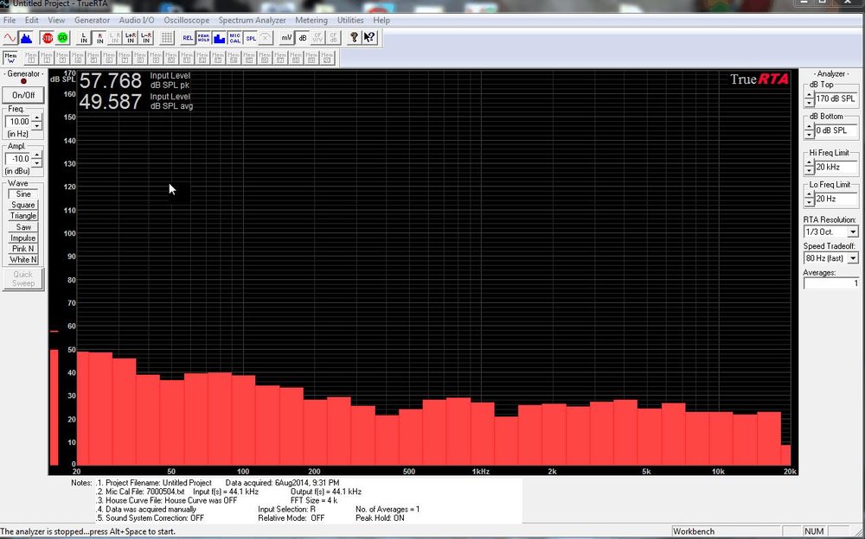Click the blue bar graph display icon
This screenshot has width=865, height=539.
tap(219, 38)
